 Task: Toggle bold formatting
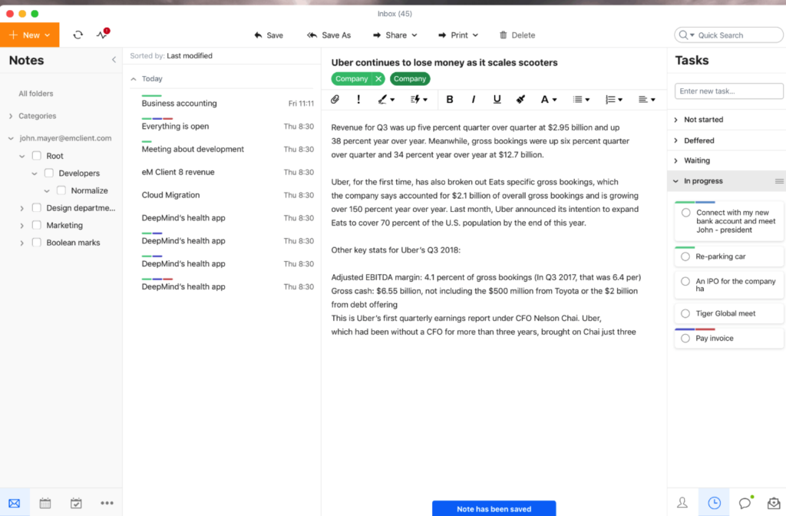[x=450, y=99]
